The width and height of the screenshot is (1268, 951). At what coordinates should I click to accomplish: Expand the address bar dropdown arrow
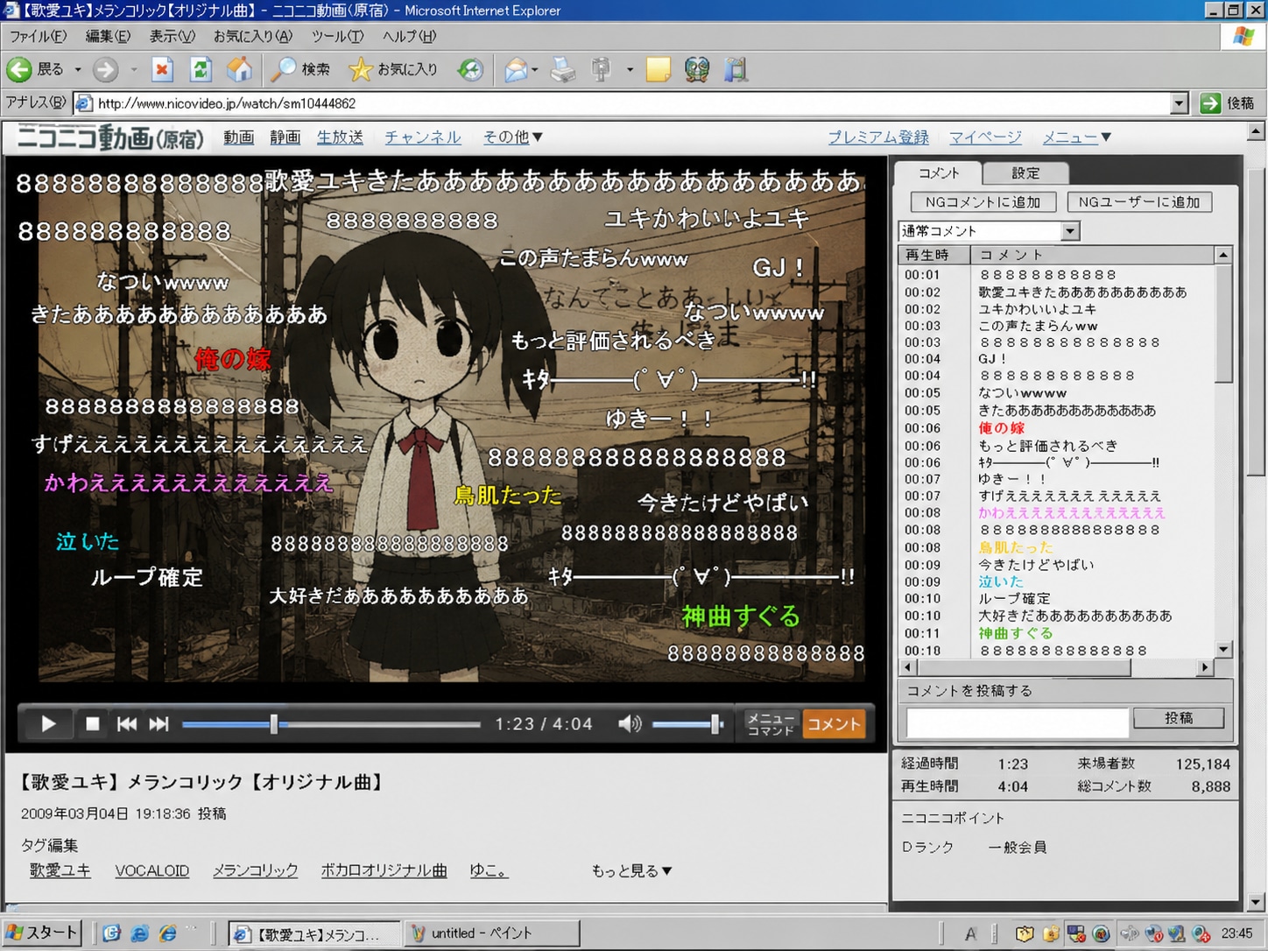tap(1179, 103)
